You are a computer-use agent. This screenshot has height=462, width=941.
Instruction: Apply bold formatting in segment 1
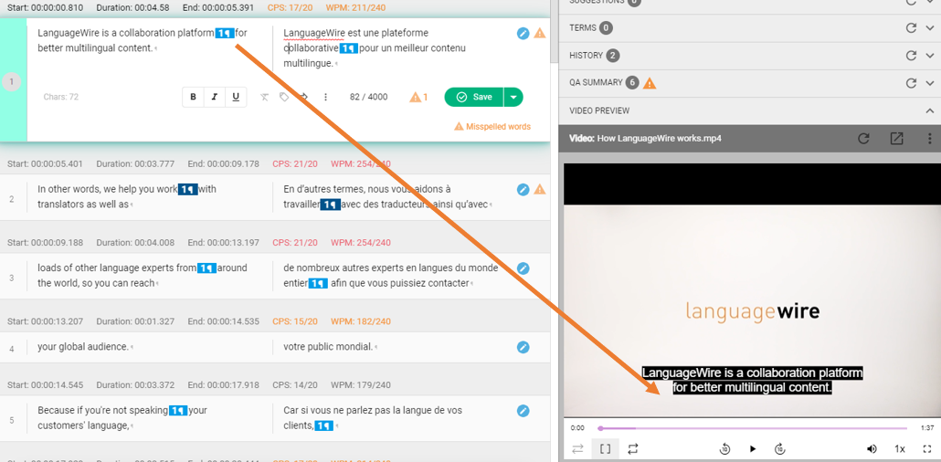click(194, 97)
